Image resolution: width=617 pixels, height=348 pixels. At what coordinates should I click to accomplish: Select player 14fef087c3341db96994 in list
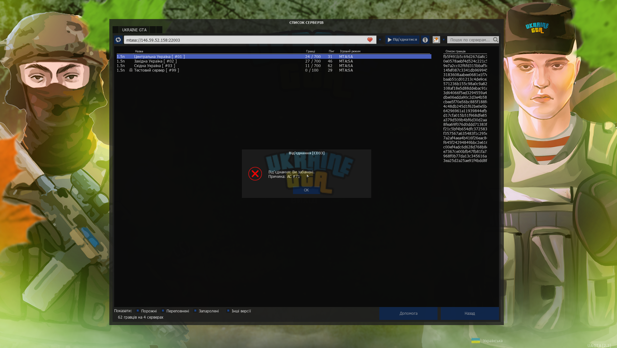pos(465,70)
